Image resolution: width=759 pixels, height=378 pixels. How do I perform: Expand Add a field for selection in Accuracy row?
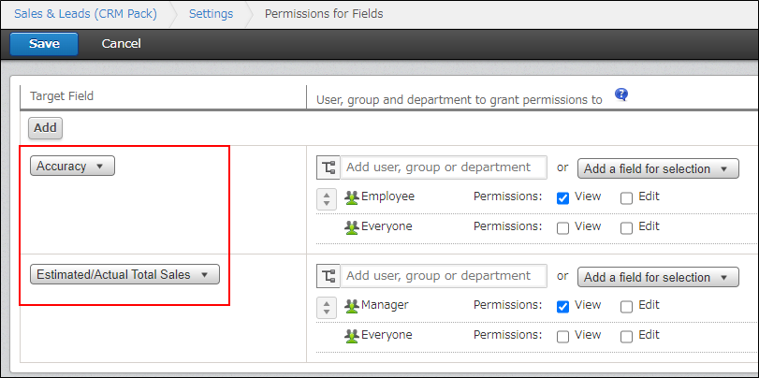coord(658,169)
